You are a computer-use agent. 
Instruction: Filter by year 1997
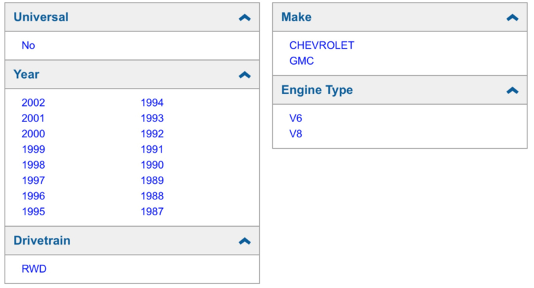33,180
